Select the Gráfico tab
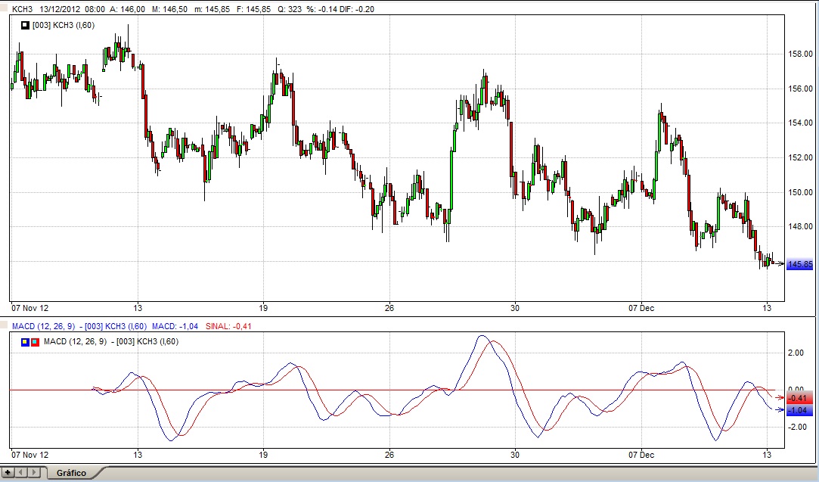The width and height of the screenshot is (819, 482). (x=72, y=472)
